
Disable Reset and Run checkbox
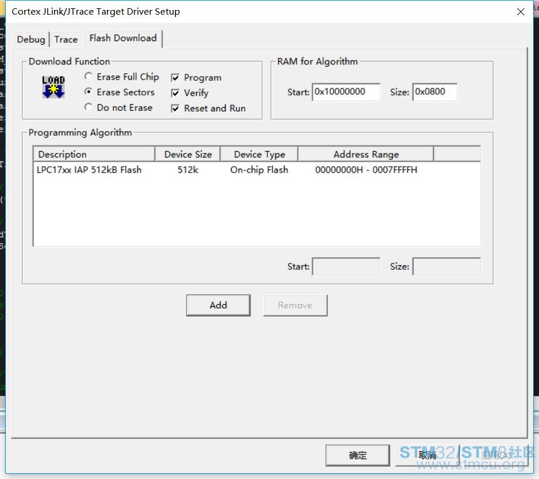click(x=175, y=108)
